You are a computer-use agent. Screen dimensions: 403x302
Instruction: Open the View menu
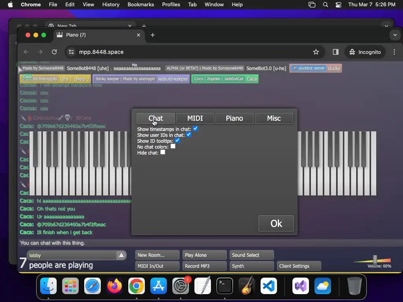coord(89,5)
